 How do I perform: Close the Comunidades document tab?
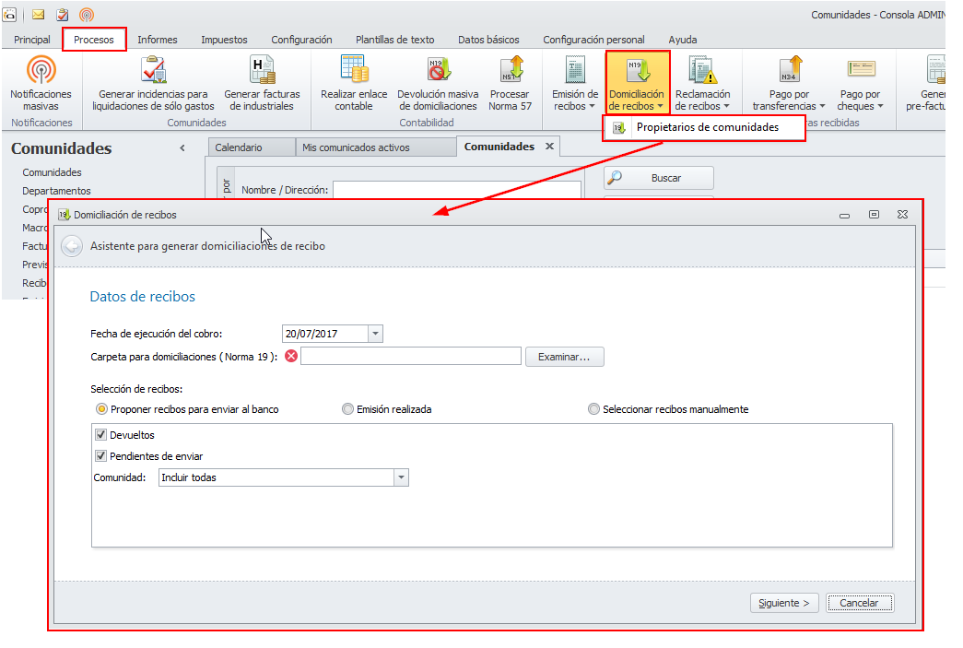click(x=549, y=147)
